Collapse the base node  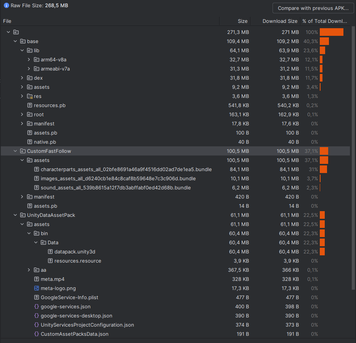click(15, 41)
